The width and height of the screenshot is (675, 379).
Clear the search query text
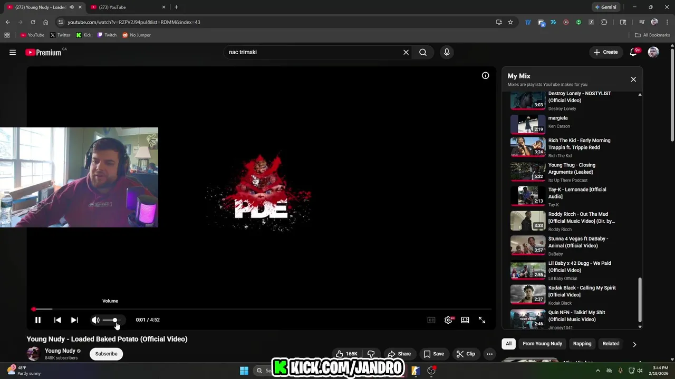click(406, 52)
